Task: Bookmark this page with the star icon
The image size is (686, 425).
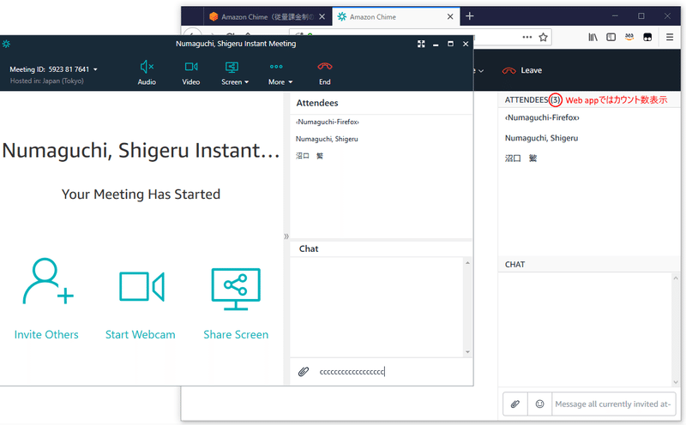Action: [x=543, y=37]
